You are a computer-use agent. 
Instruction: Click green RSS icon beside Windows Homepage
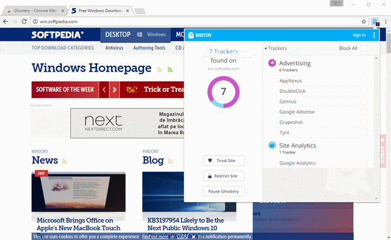coord(170,70)
